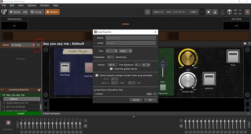
Task: Click the MIDI activity indicator in toolbar
Action: [x=240, y=11]
